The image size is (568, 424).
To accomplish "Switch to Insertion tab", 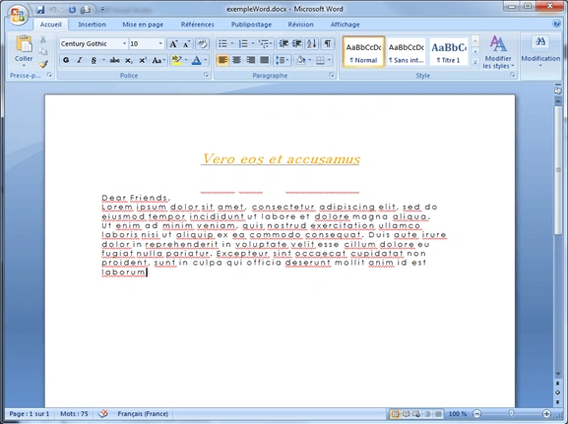I will (x=92, y=25).
